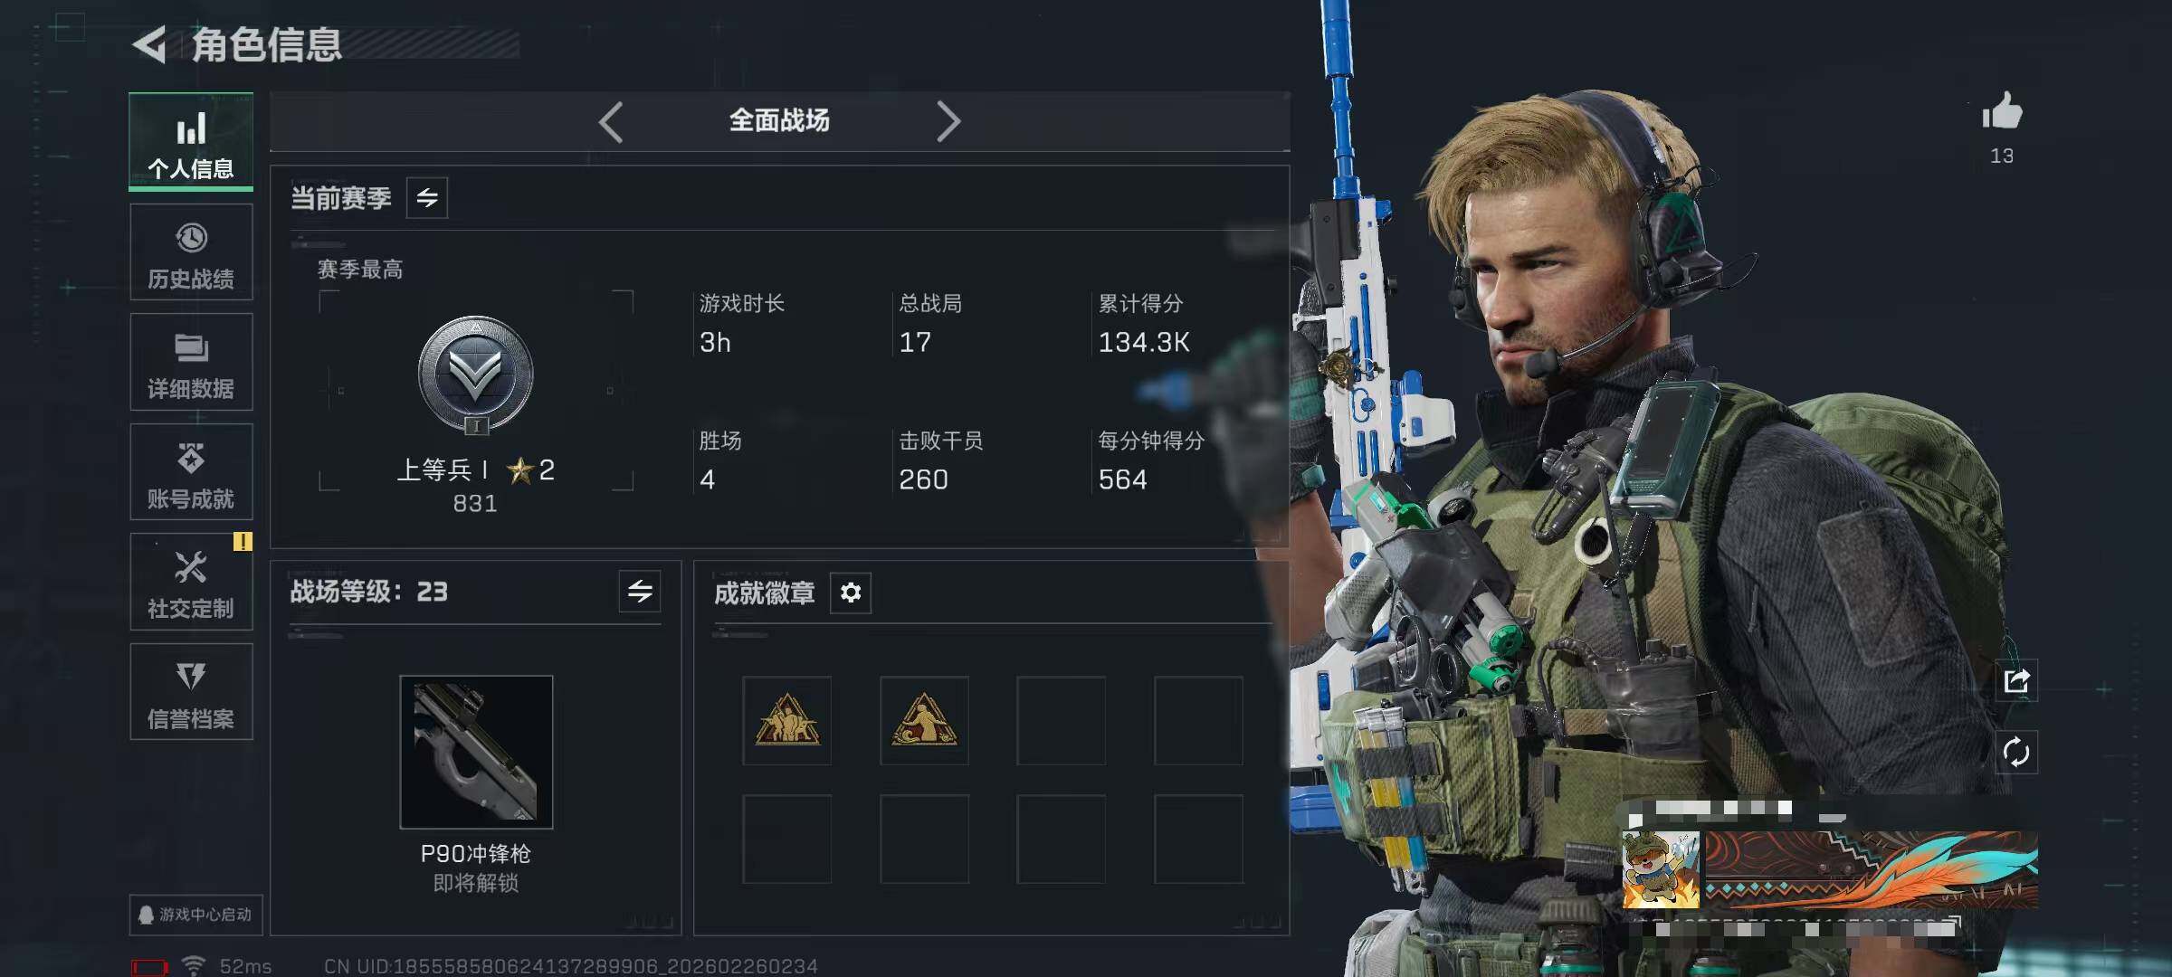Switch to next game mode with right chevron

click(x=948, y=121)
